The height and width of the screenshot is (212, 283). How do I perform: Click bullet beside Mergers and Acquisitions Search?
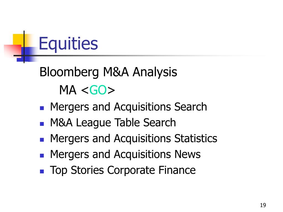42,108
